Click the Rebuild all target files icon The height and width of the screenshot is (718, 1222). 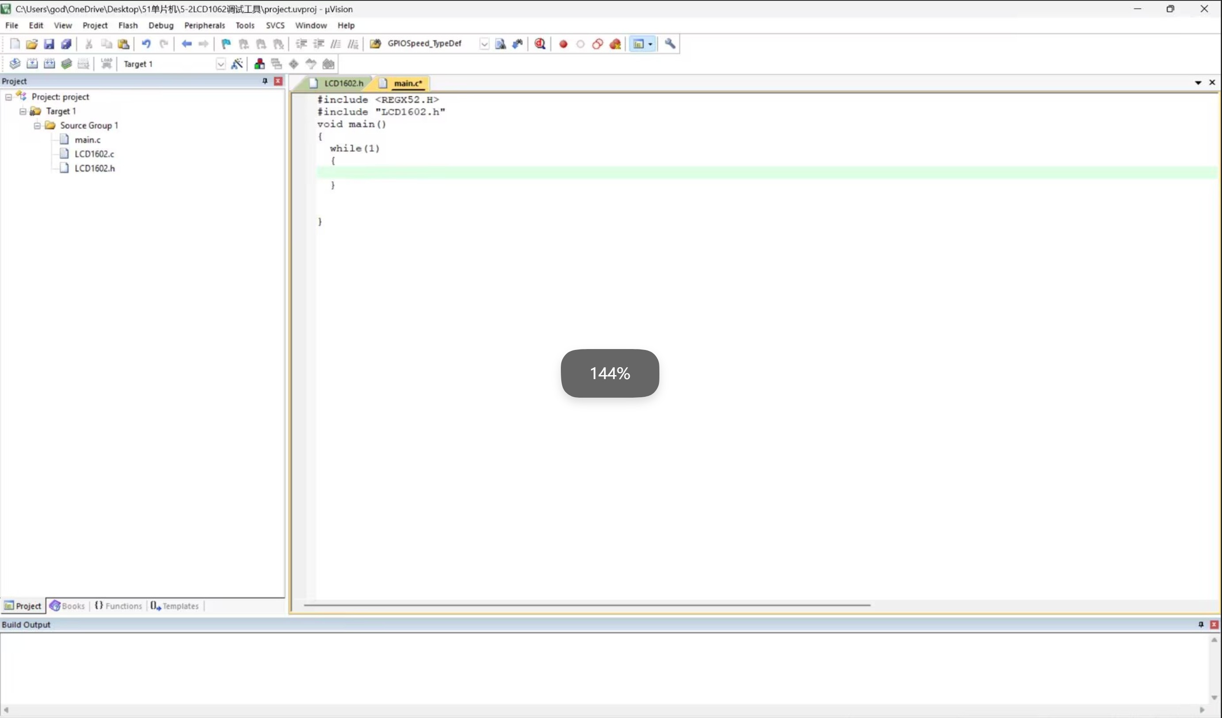(x=49, y=64)
